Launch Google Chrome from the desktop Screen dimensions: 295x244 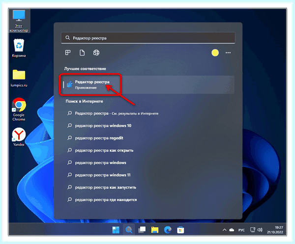tap(19, 109)
